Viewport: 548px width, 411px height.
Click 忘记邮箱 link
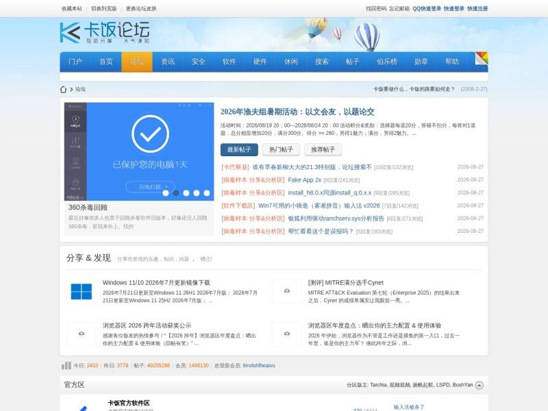tap(399, 9)
